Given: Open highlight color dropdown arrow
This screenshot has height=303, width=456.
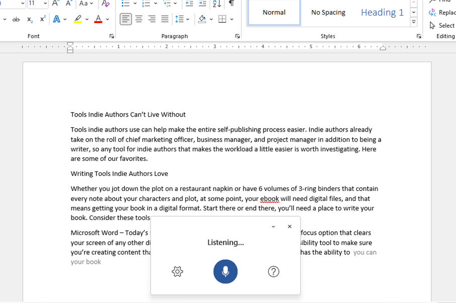Looking at the screenshot, I should pyautogui.click(x=87, y=20).
